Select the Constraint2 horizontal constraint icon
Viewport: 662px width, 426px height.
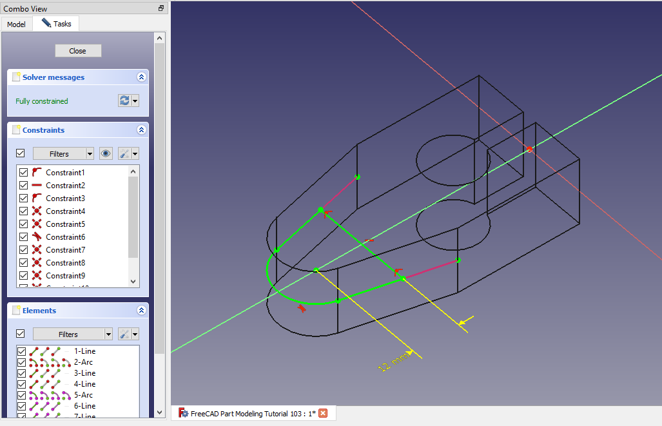pyautogui.click(x=37, y=186)
